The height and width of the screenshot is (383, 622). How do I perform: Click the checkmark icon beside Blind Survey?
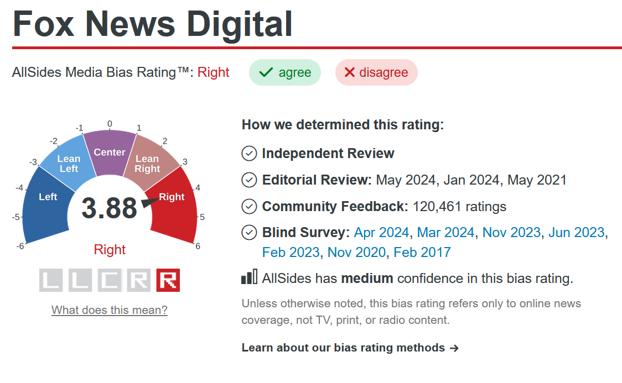[x=249, y=233]
